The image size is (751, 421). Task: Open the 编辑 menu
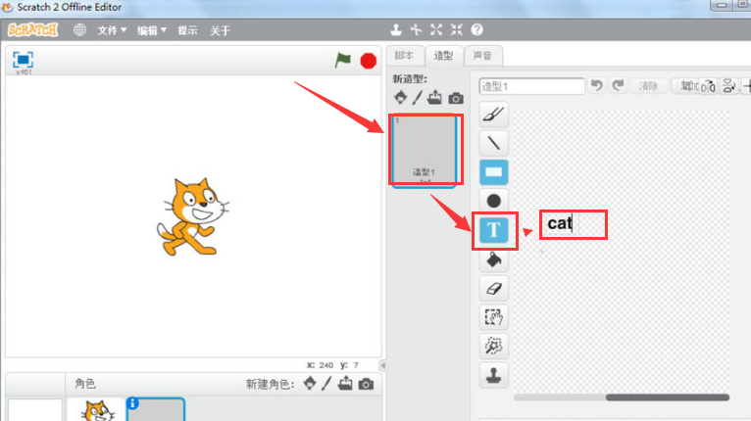pos(152,30)
